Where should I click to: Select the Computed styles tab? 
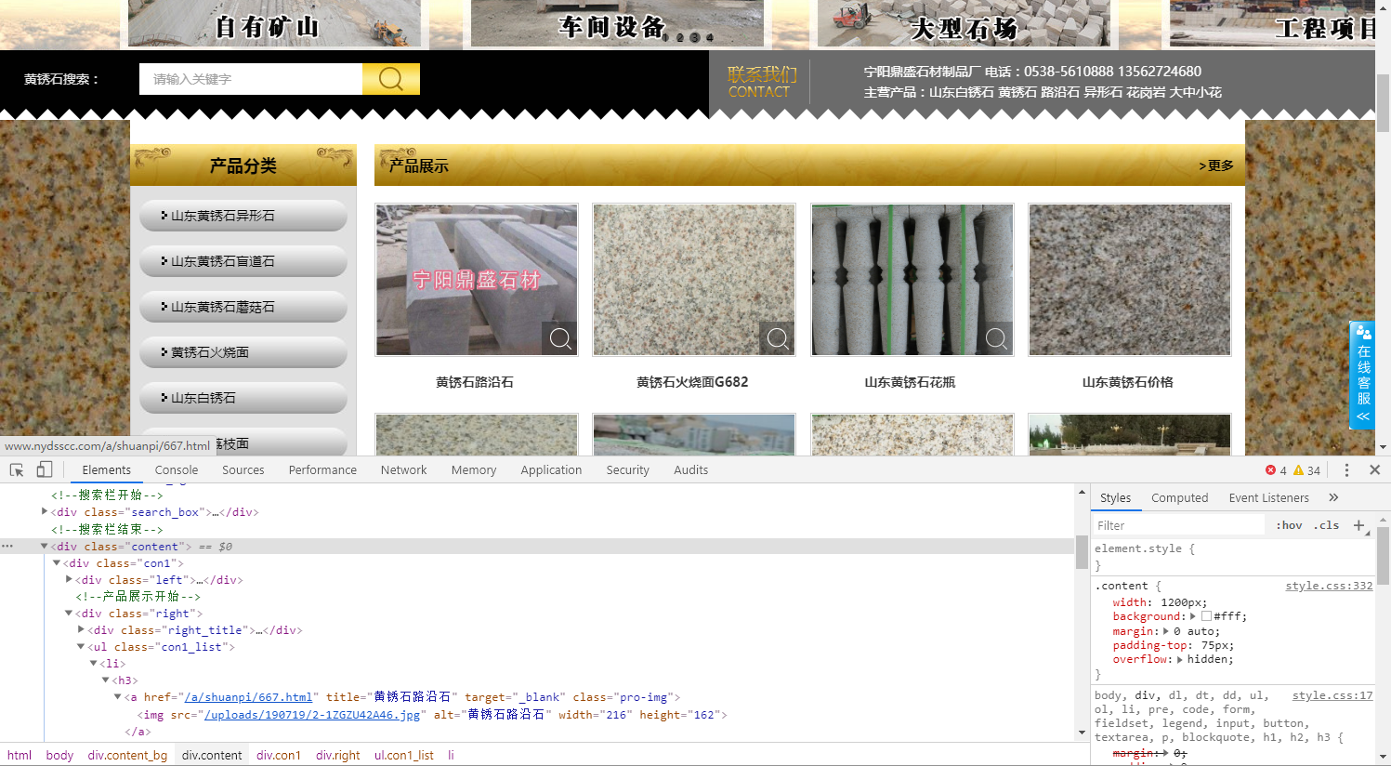coord(1180,497)
